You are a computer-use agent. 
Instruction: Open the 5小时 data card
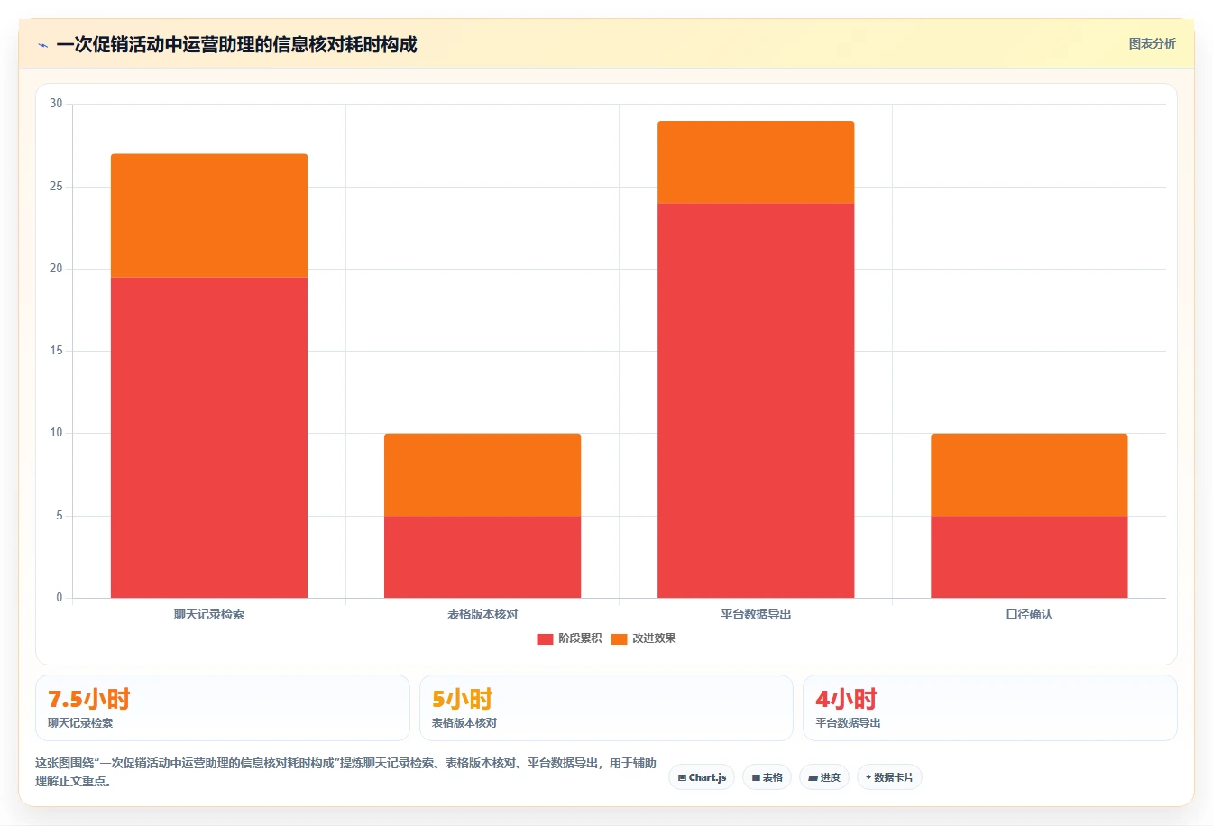pos(606,708)
